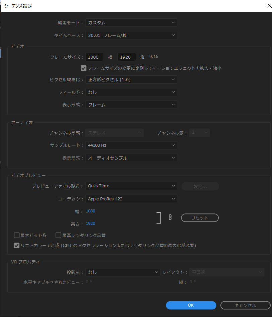Open the video 表示形式 dropdown
272x317 pixels.
(x=131, y=105)
